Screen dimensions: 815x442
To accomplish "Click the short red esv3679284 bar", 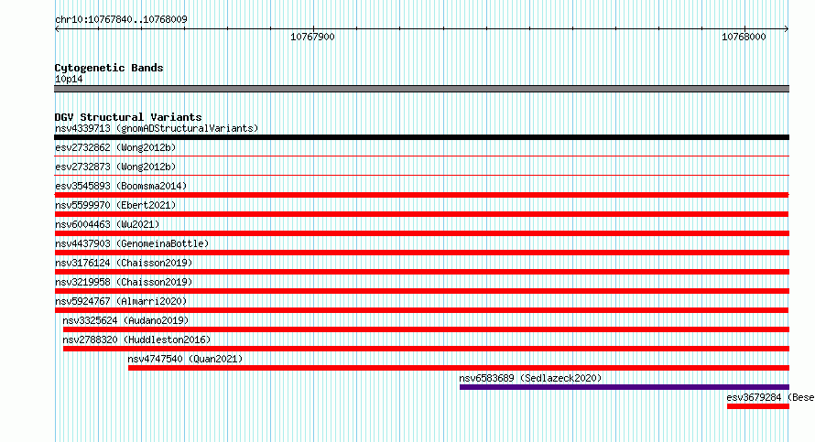I will (758, 406).
